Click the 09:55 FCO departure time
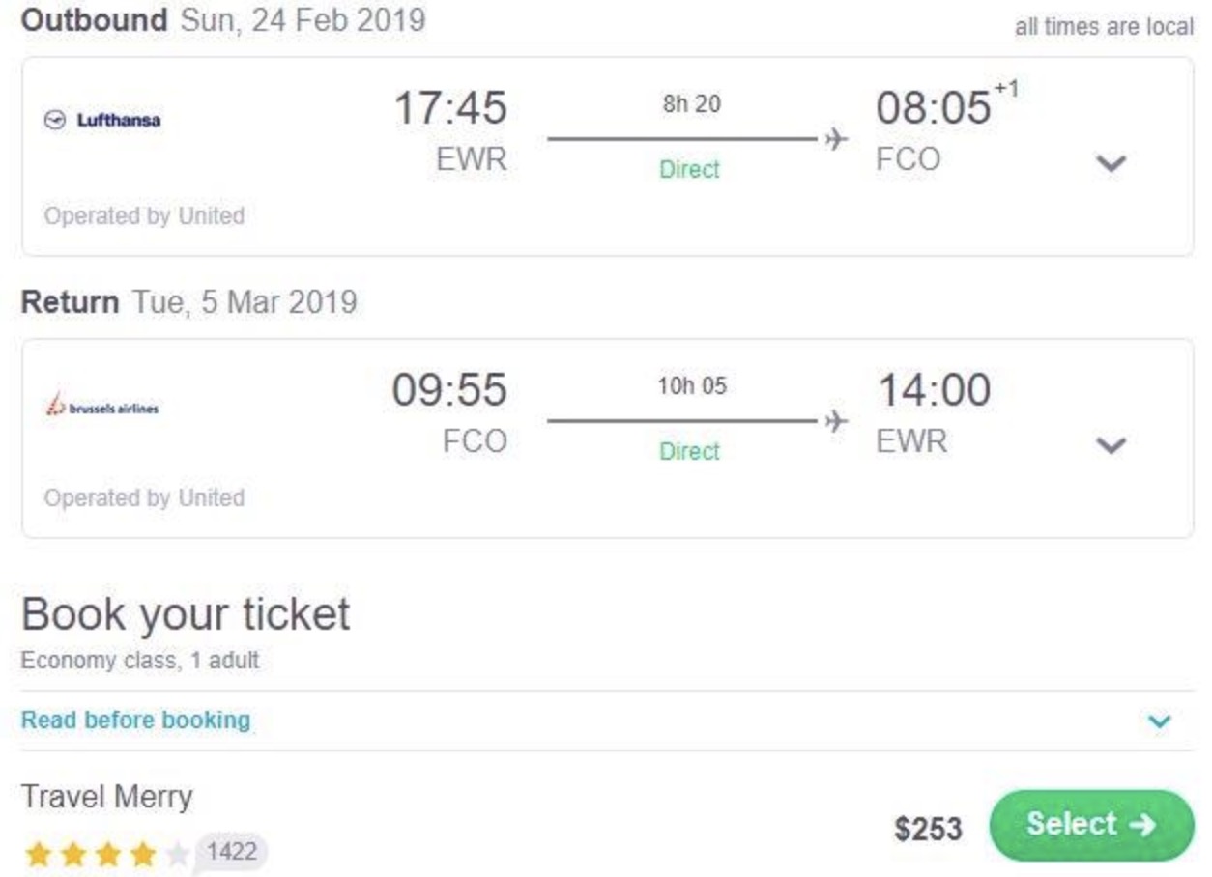 click(x=449, y=391)
